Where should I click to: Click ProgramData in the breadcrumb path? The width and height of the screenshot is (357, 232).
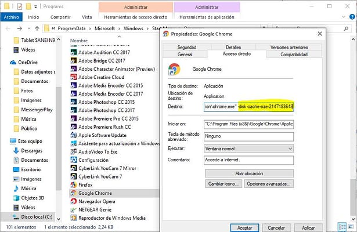72,28
